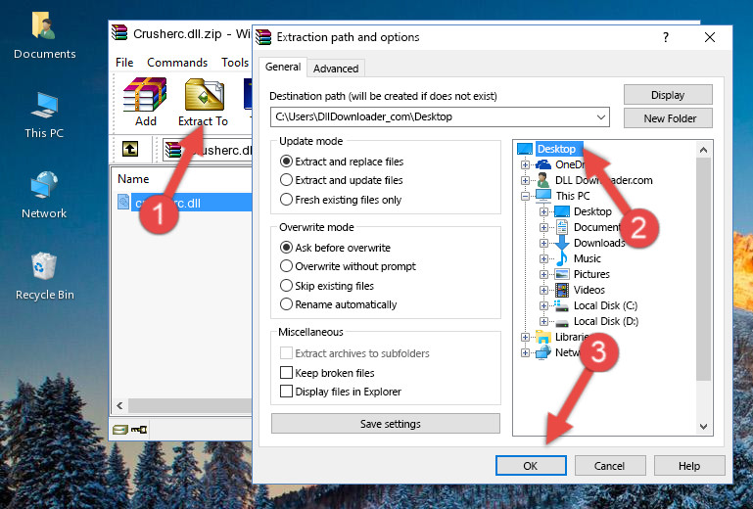Select the OneDrive cloud icon in tree
The image size is (753, 509).
543,164
